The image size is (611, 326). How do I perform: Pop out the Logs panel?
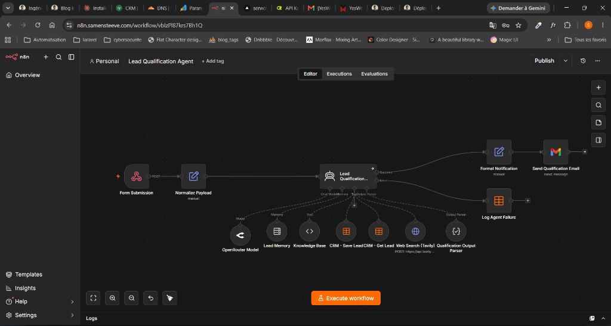click(592, 318)
